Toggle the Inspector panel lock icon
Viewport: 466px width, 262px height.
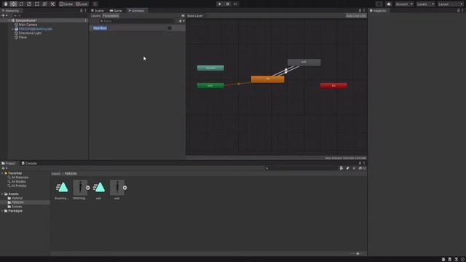point(458,11)
